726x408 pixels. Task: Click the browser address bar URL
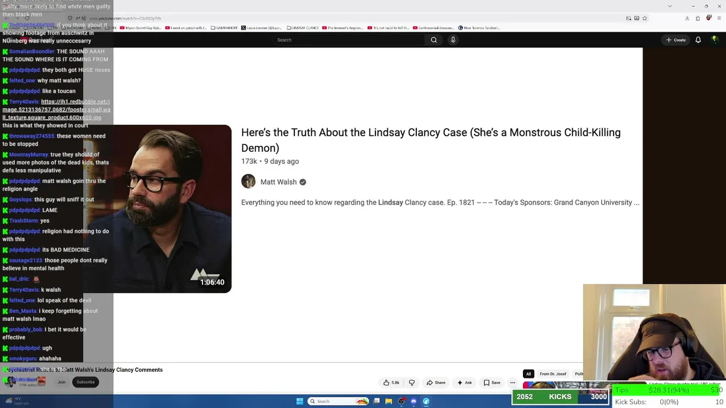[x=126, y=18]
